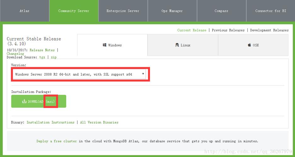Image resolution: width=295 pixels, height=157 pixels.
Task: Click the Windows logo icon
Action: click(105, 45)
